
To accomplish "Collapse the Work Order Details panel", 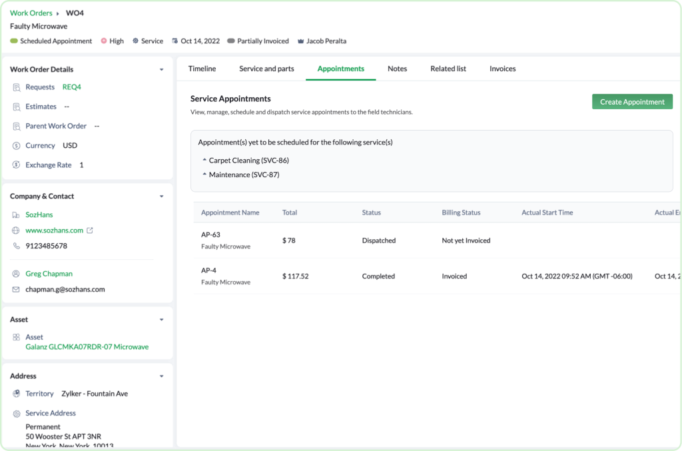I will coord(161,69).
